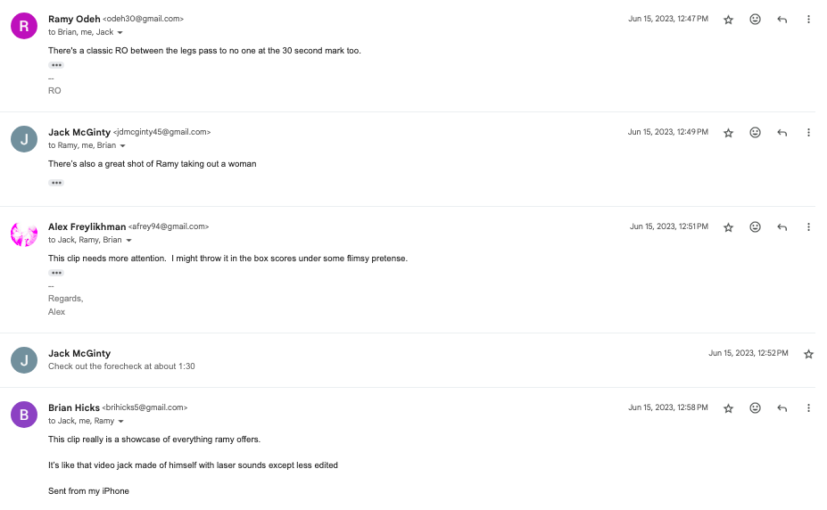Screen dimensions: 827x510
Task: Show recipient details for Ramy Odeh's email
Action: click(120, 33)
